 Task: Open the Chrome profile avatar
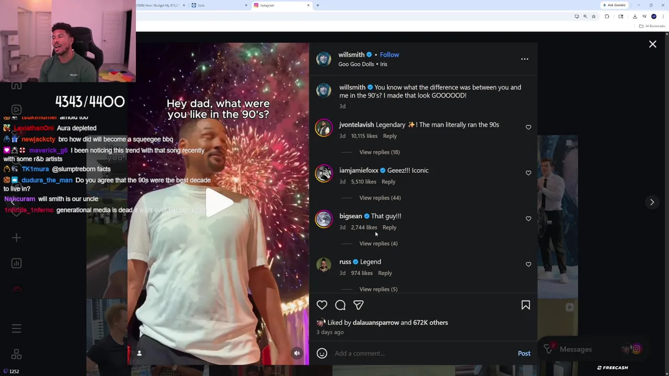click(653, 16)
